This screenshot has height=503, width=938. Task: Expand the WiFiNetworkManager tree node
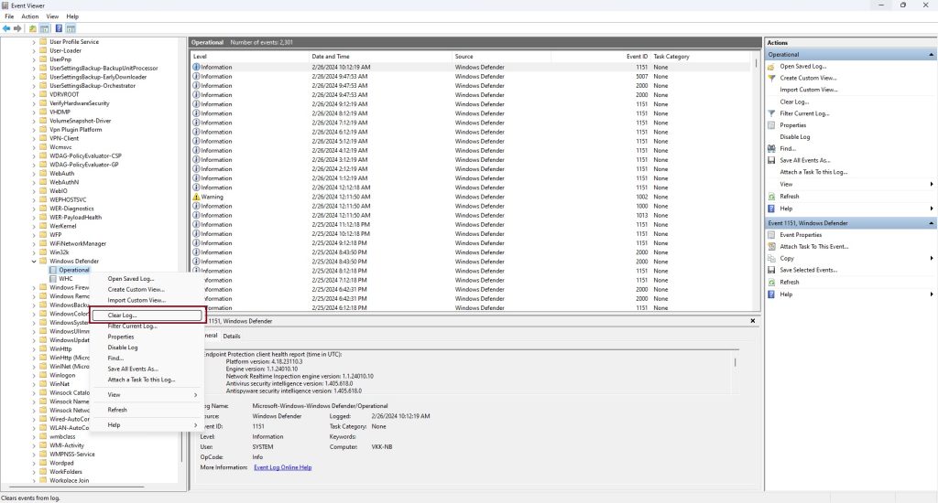point(34,244)
